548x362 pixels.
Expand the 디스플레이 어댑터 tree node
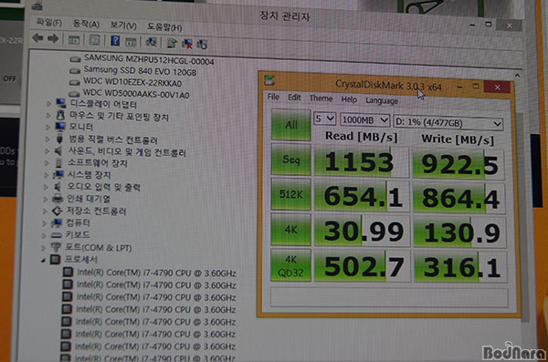(x=48, y=103)
